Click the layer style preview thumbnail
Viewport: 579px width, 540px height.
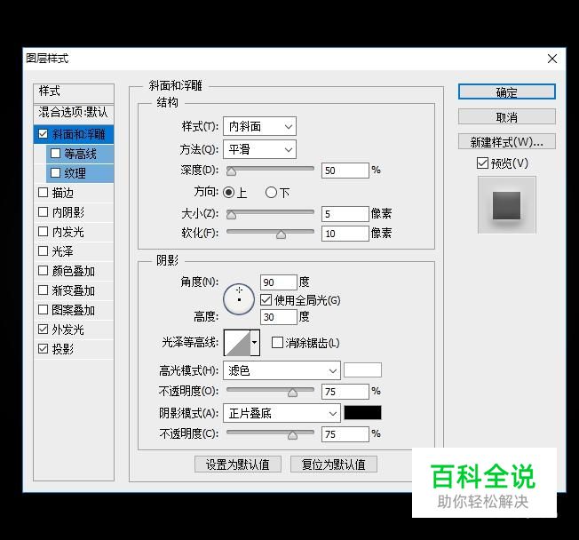point(506,205)
